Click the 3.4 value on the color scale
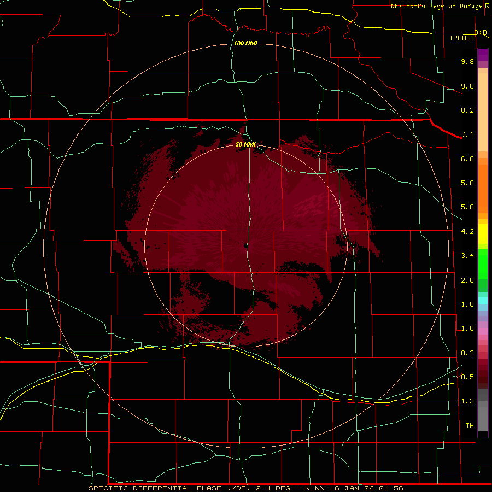 click(x=467, y=256)
